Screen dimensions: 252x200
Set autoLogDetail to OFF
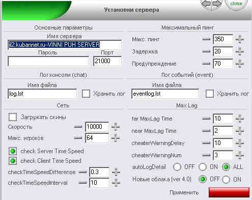coord(177,167)
